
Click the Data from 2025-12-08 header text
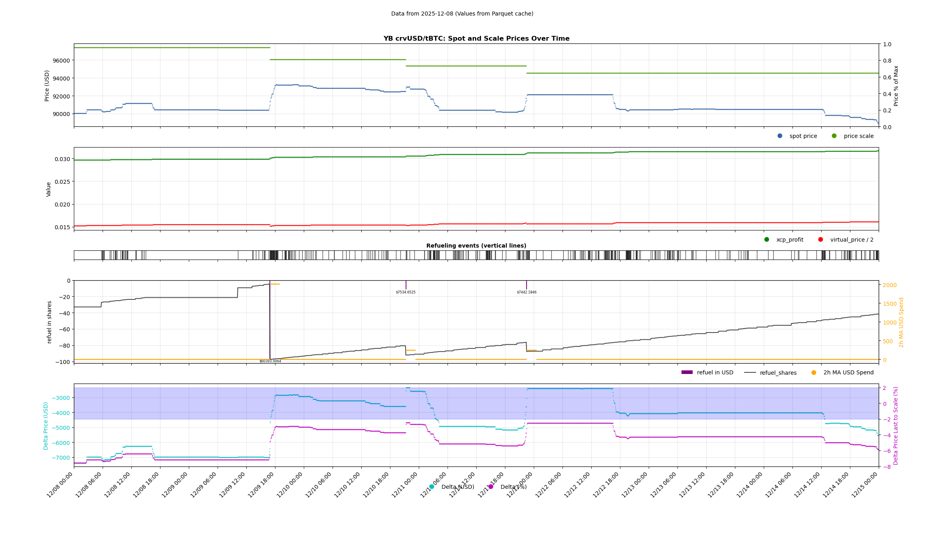[x=462, y=14]
